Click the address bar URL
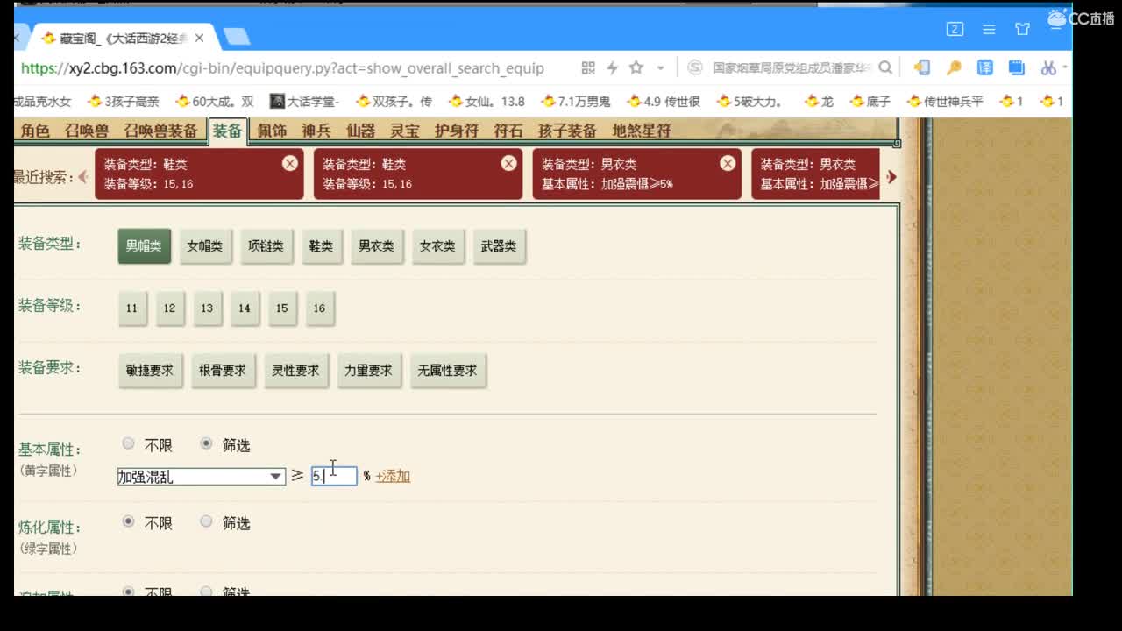This screenshot has width=1122, height=631. [282, 68]
